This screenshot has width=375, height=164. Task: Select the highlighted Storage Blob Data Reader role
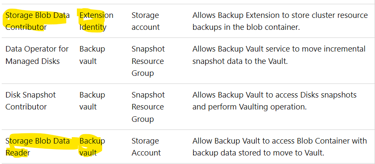(x=38, y=147)
